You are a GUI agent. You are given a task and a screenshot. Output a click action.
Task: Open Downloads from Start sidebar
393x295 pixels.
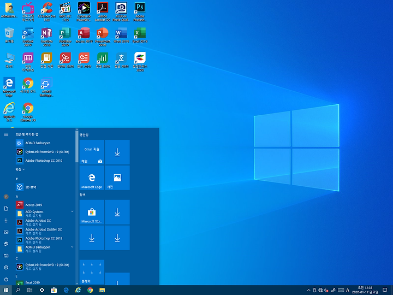[6, 220]
